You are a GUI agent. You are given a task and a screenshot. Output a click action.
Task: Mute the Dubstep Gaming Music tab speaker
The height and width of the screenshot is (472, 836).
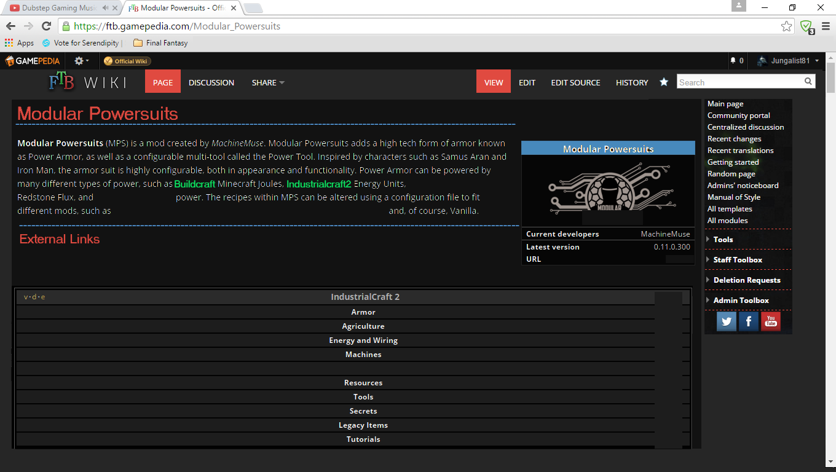(105, 8)
